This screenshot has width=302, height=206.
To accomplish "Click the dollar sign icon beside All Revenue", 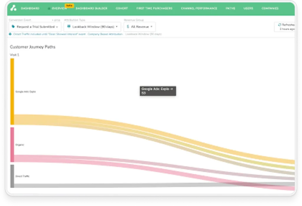I will [x=128, y=27].
